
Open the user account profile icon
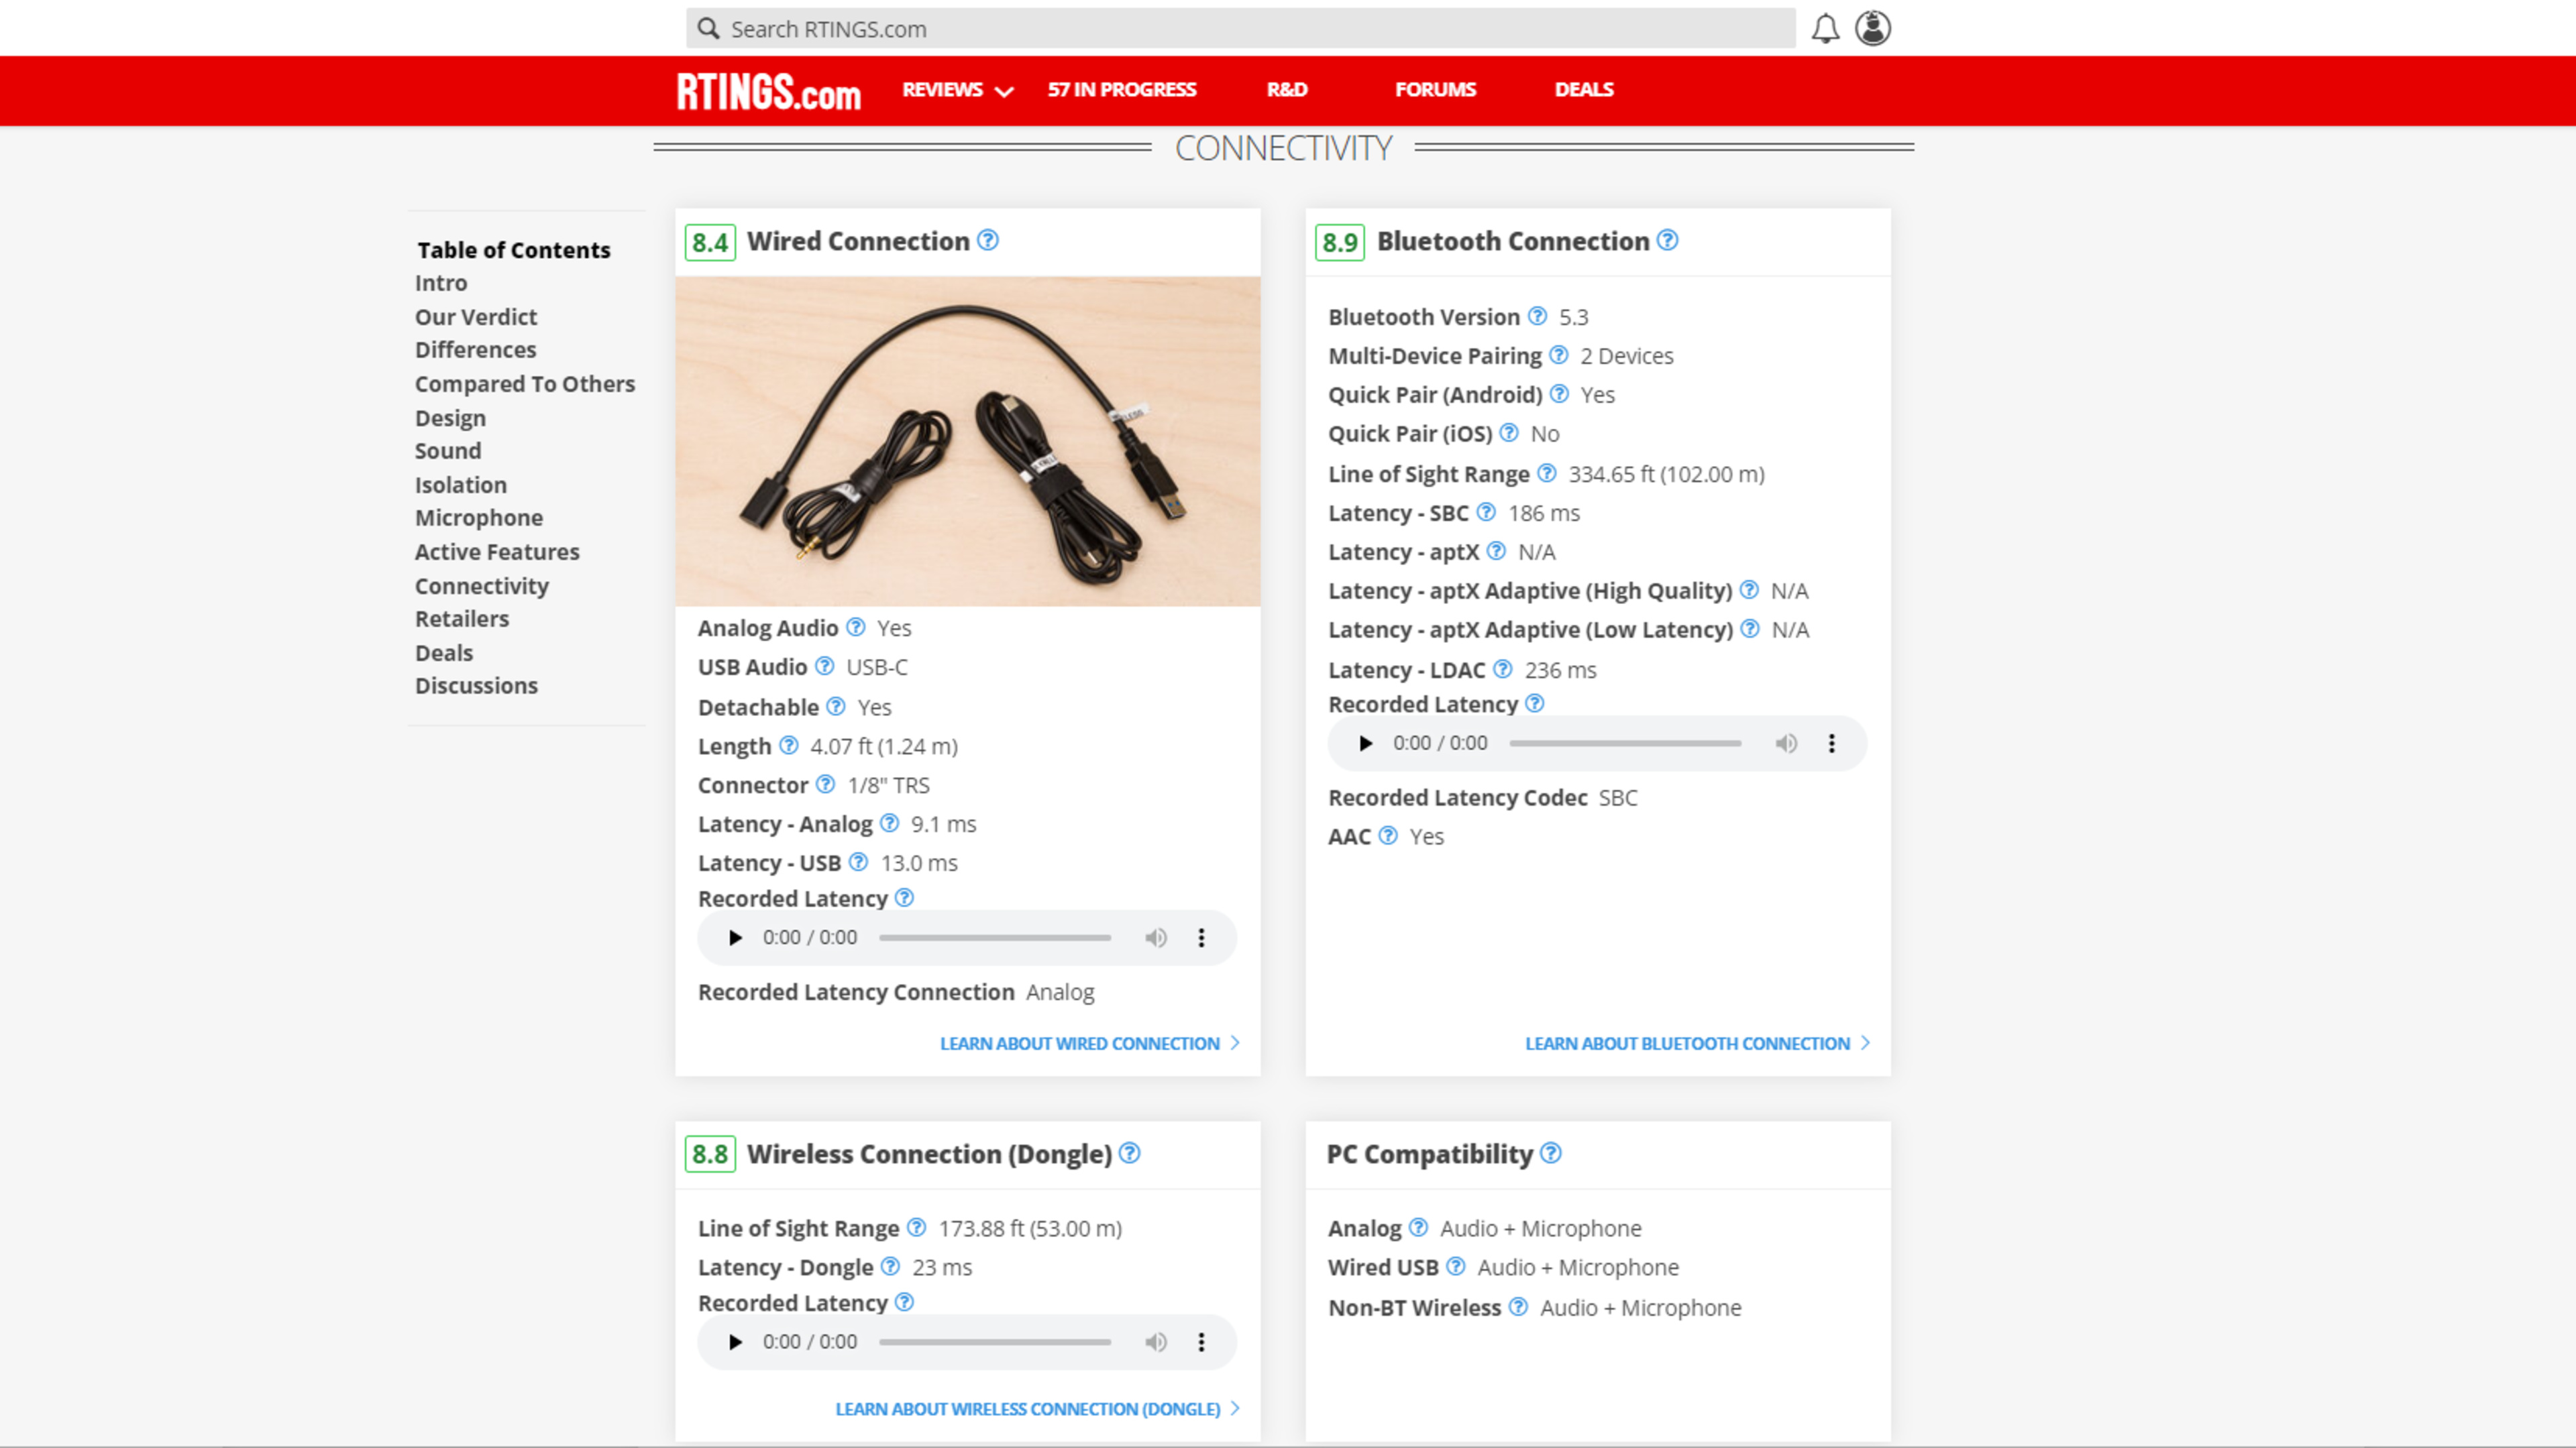pos(1872,28)
